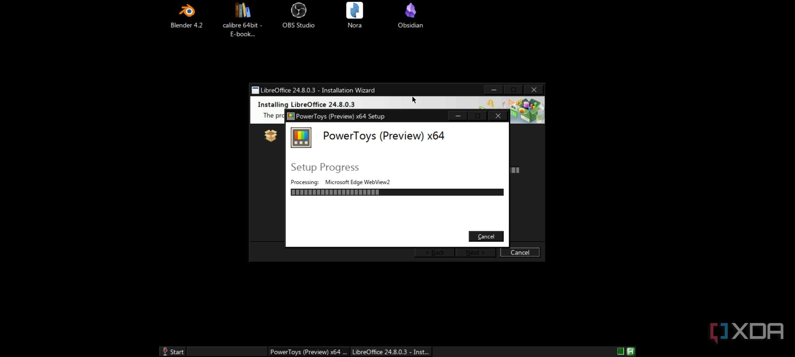The width and height of the screenshot is (795, 357).
Task: Launch the OBS Studio desktop icon
Action: pyautogui.click(x=298, y=16)
